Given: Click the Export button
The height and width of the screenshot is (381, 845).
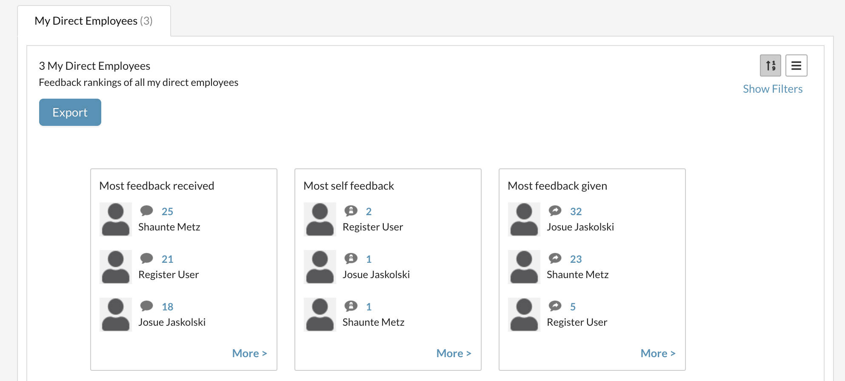Looking at the screenshot, I should tap(70, 112).
